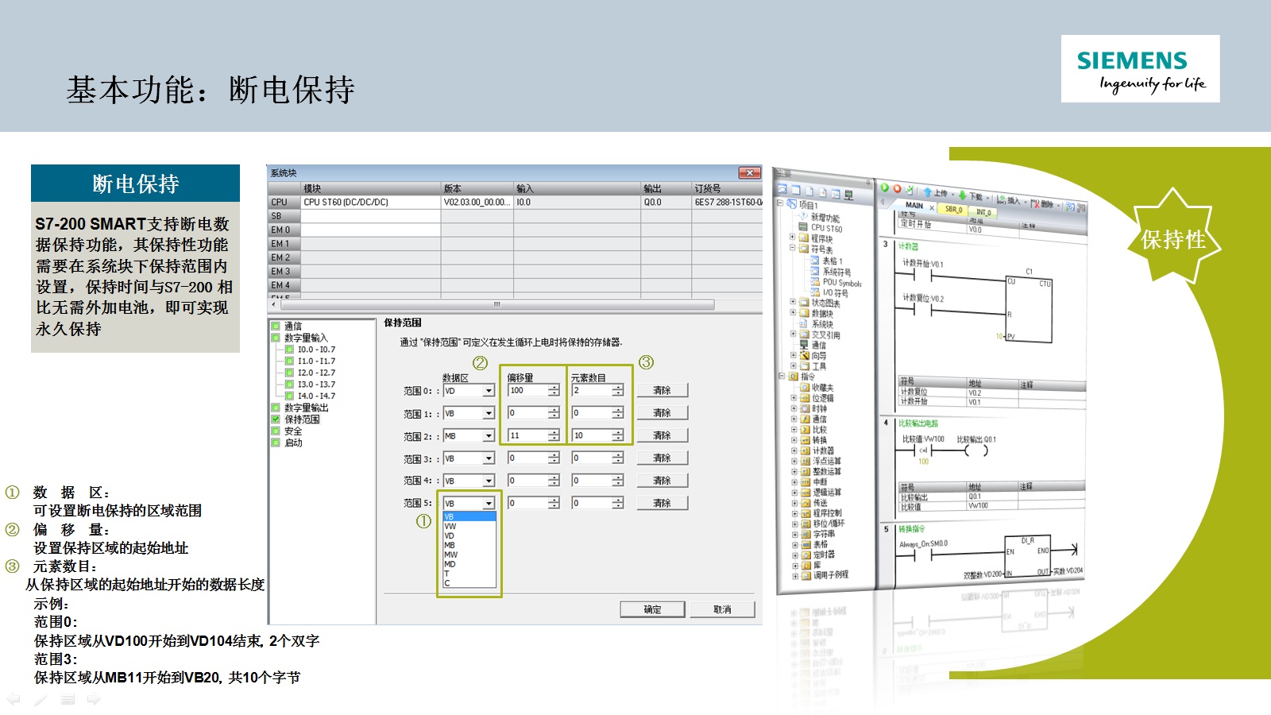This screenshot has height=715, width=1271.
Task: Click the 向导 wizard wand icon
Action: 804,355
